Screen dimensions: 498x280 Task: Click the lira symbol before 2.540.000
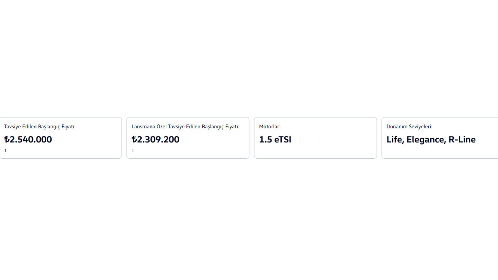7,139
